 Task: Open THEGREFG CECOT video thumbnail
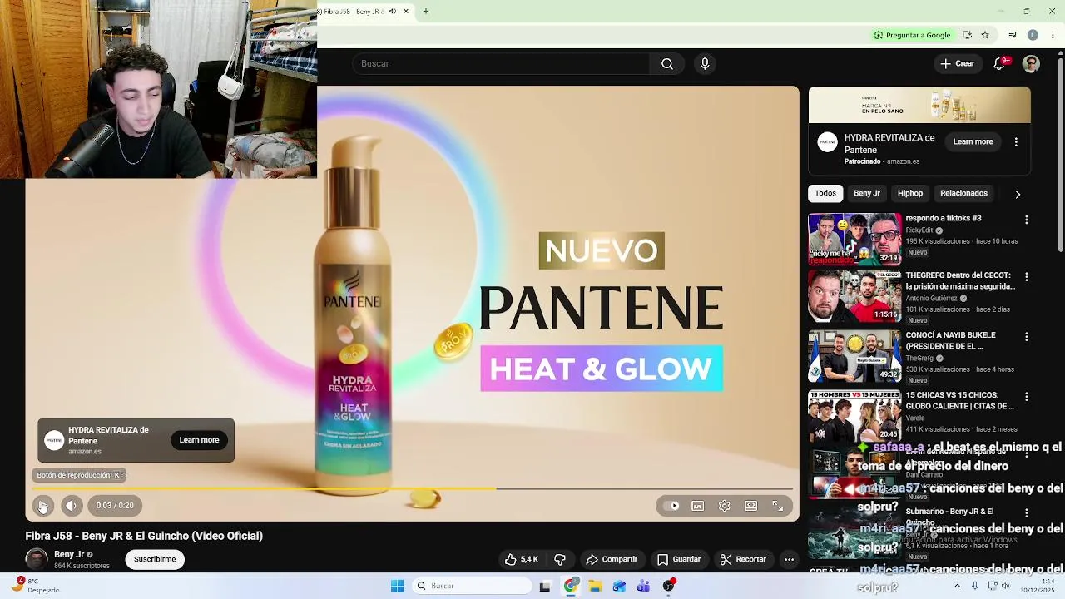(854, 296)
